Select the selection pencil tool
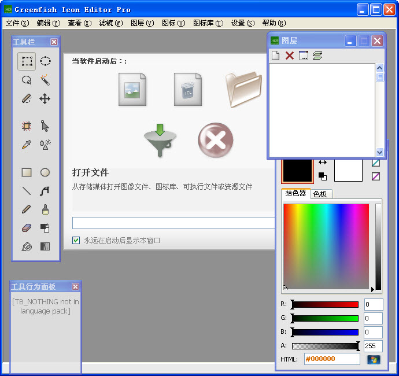399x376 pixels. pyautogui.click(x=27, y=99)
